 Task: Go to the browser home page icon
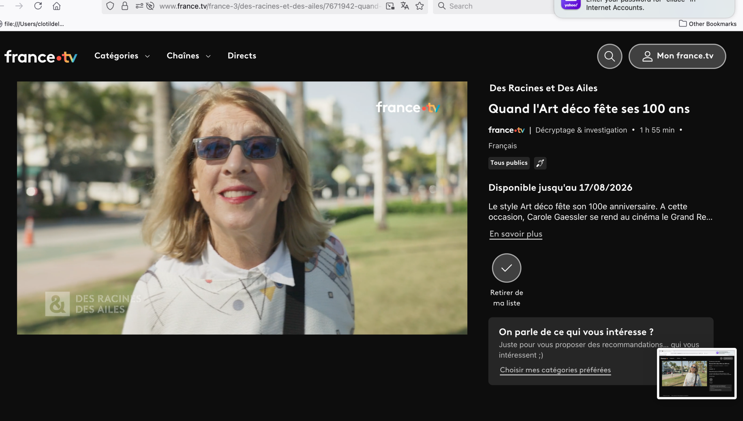[x=57, y=6]
